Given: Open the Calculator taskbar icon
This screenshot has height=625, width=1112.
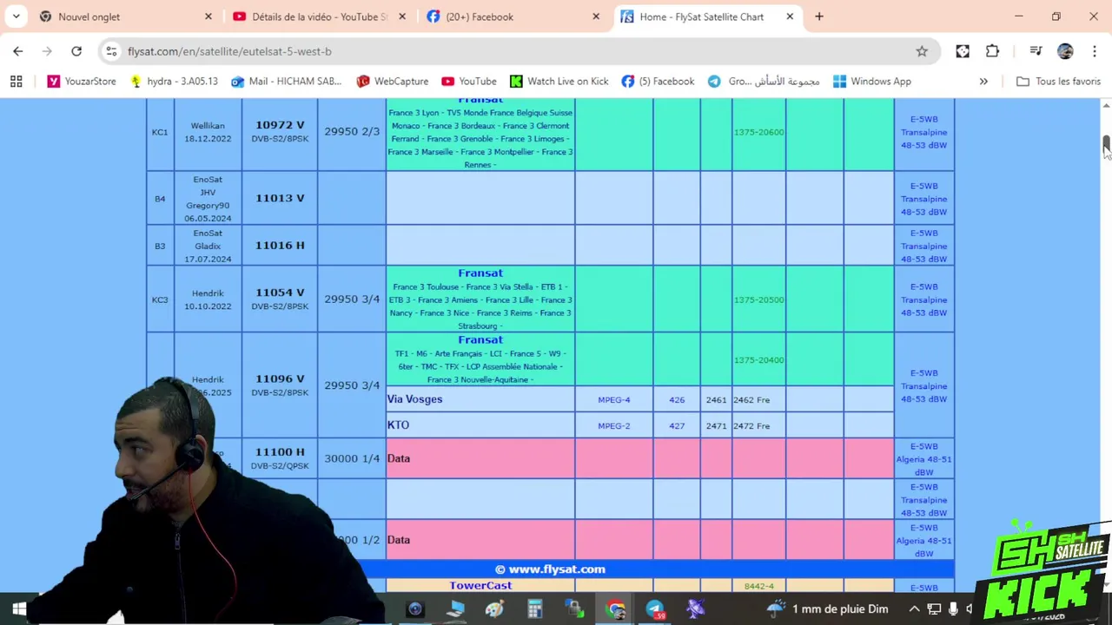Looking at the screenshot, I should [534, 609].
